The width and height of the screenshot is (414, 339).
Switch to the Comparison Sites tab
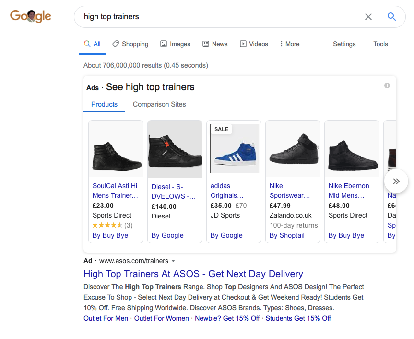159,104
